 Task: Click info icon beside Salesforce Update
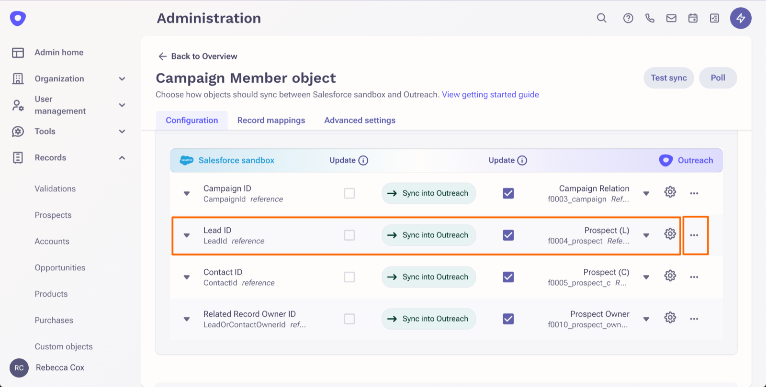point(363,160)
